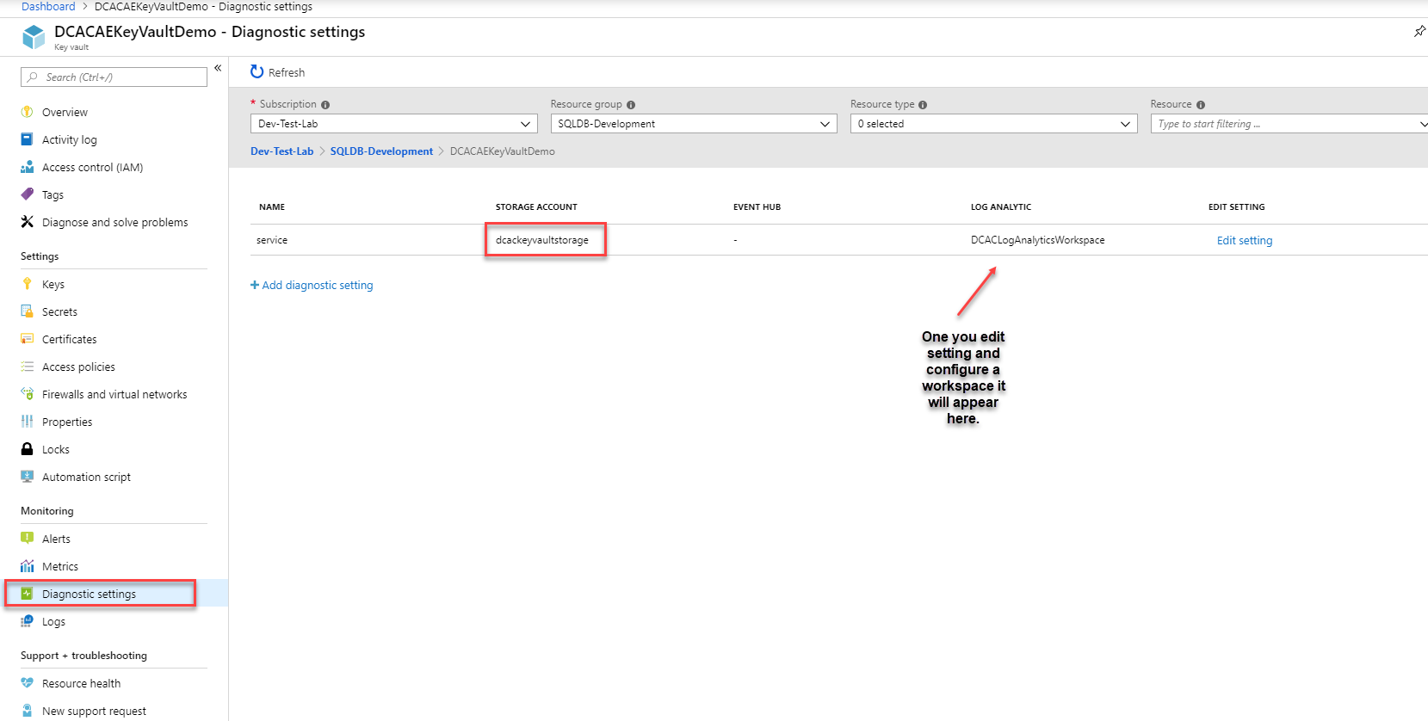Click Edit setting for service row
Viewport: 1428px width, 721px height.
click(x=1245, y=240)
